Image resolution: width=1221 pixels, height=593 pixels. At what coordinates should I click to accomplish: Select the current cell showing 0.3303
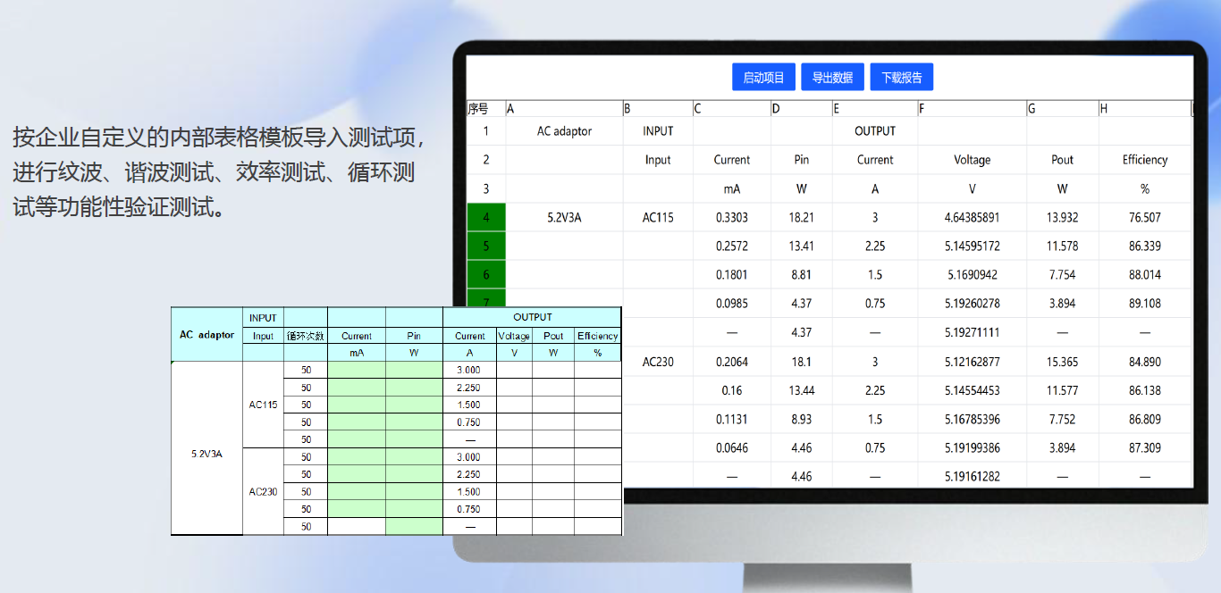(x=732, y=217)
